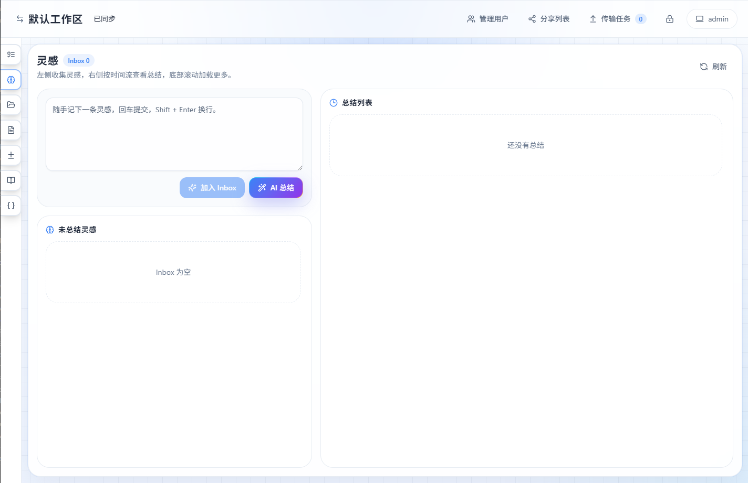Click the 默认工作区 workspace title
Image resolution: width=748 pixels, height=483 pixels.
[55, 19]
